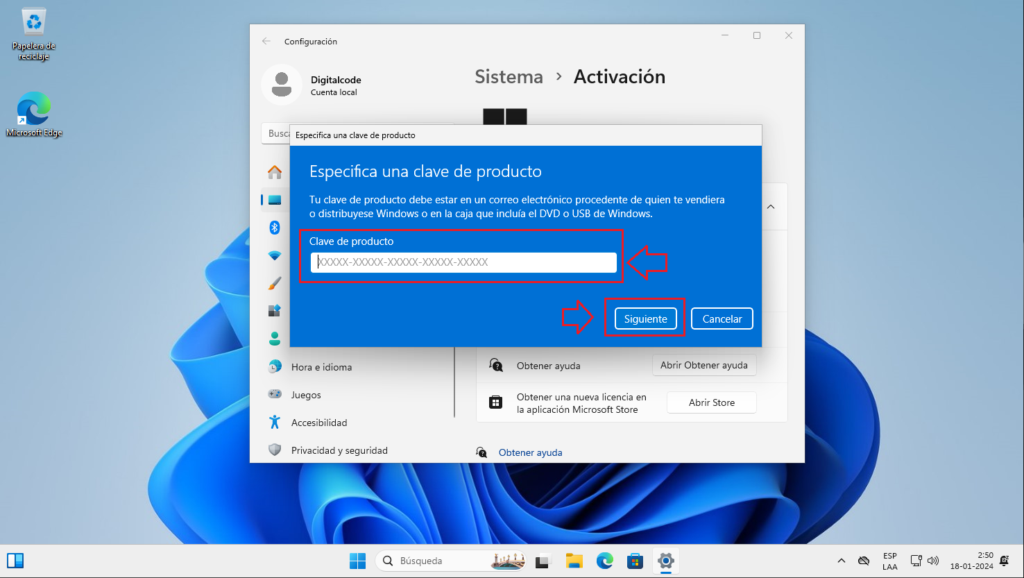Click the Abrir Store button
Viewport: 1024px width, 578px height.
pos(712,402)
